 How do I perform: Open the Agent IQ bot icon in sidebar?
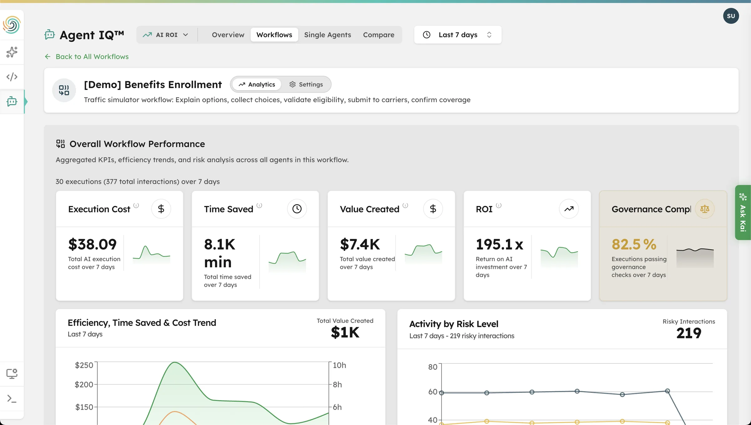(12, 102)
